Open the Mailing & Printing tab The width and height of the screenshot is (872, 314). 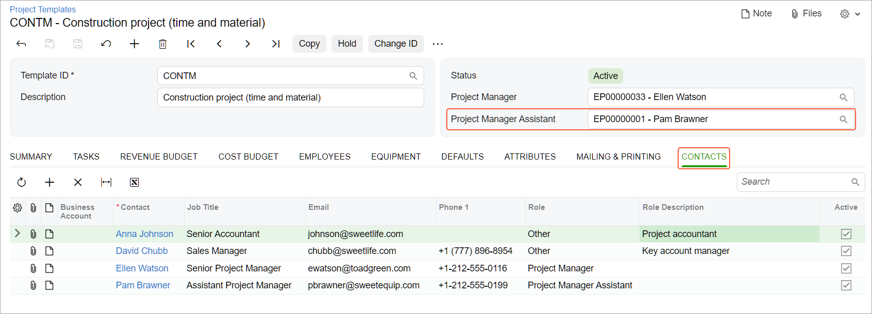click(x=618, y=156)
